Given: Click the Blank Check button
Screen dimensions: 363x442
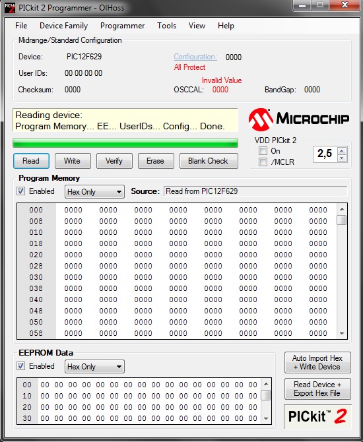Looking at the screenshot, I should click(209, 161).
